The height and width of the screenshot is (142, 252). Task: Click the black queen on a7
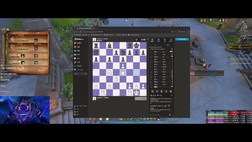96,52
